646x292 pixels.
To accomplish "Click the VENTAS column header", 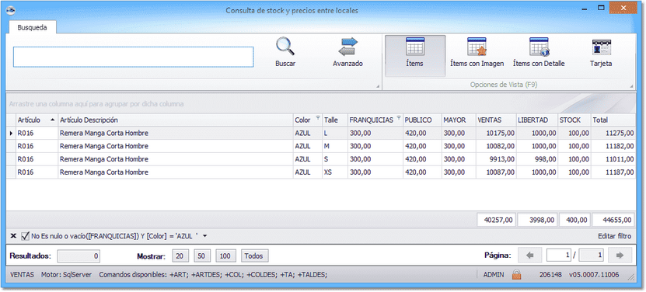I will 496,120.
